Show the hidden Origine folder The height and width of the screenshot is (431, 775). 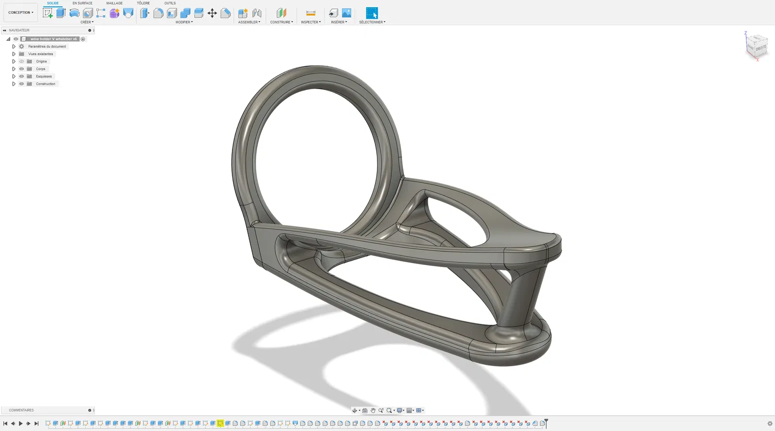tap(21, 61)
